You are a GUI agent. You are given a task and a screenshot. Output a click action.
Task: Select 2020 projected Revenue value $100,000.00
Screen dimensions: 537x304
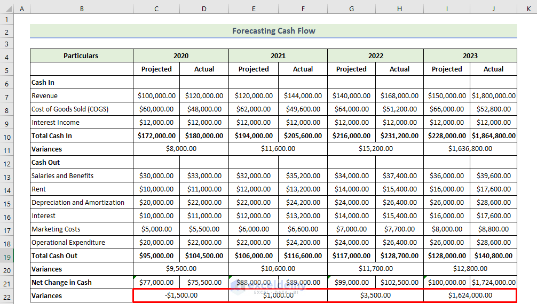coord(156,96)
